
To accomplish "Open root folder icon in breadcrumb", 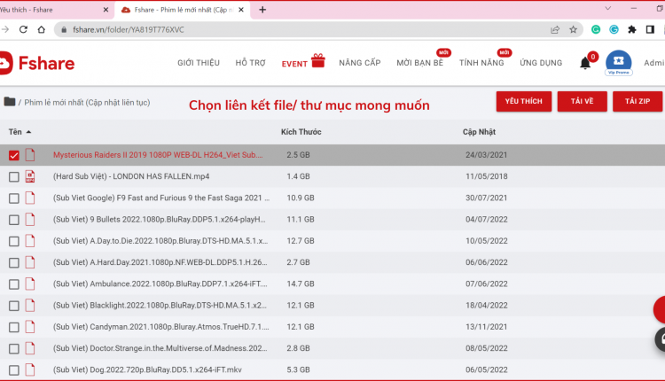I will [x=10, y=102].
